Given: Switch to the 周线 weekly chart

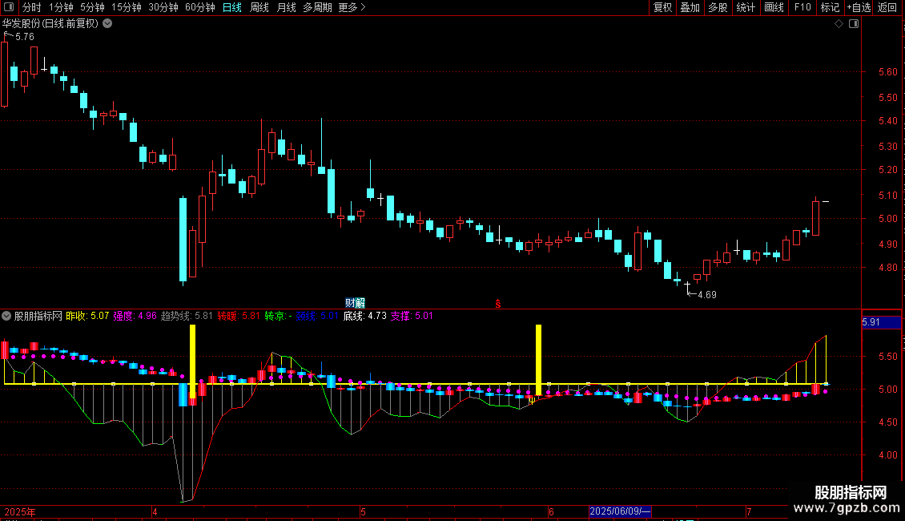Looking at the screenshot, I should click(x=259, y=7).
